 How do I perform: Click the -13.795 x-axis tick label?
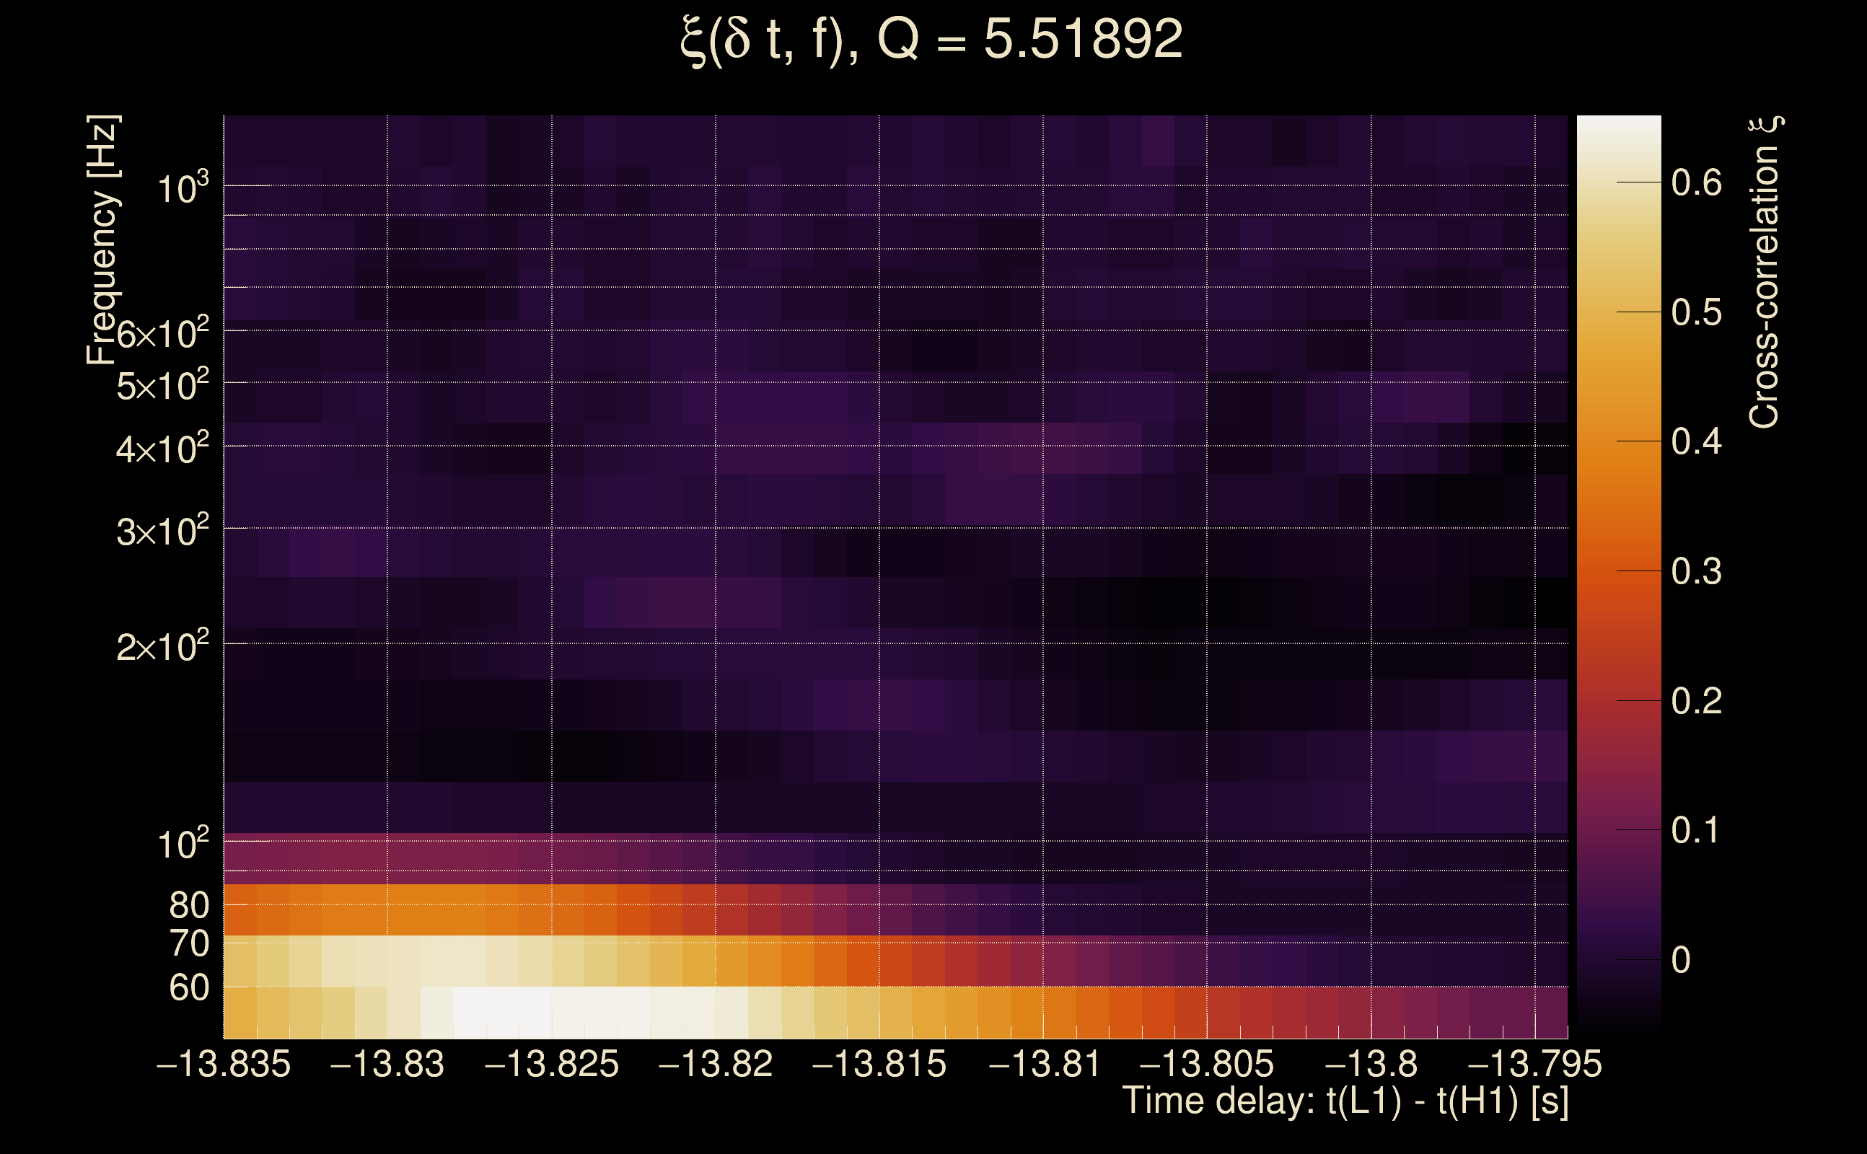1534,1065
